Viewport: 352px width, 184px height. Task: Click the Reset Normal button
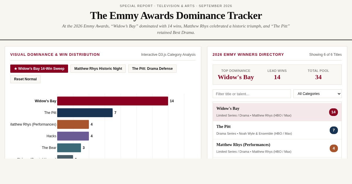(25, 79)
